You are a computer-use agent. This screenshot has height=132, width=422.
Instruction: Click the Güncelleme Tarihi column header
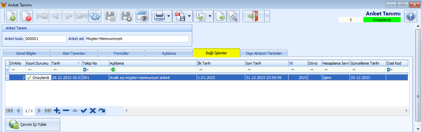tap(368, 63)
